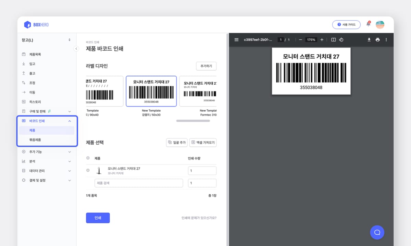Open 엑셀 가져오기 to import Excel

(203, 143)
